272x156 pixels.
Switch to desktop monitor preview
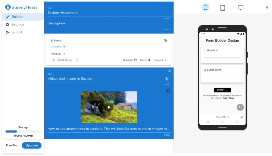pos(240,8)
